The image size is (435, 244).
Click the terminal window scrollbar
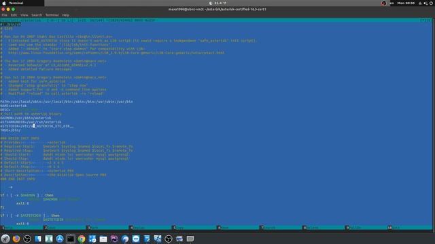(x=434, y=125)
